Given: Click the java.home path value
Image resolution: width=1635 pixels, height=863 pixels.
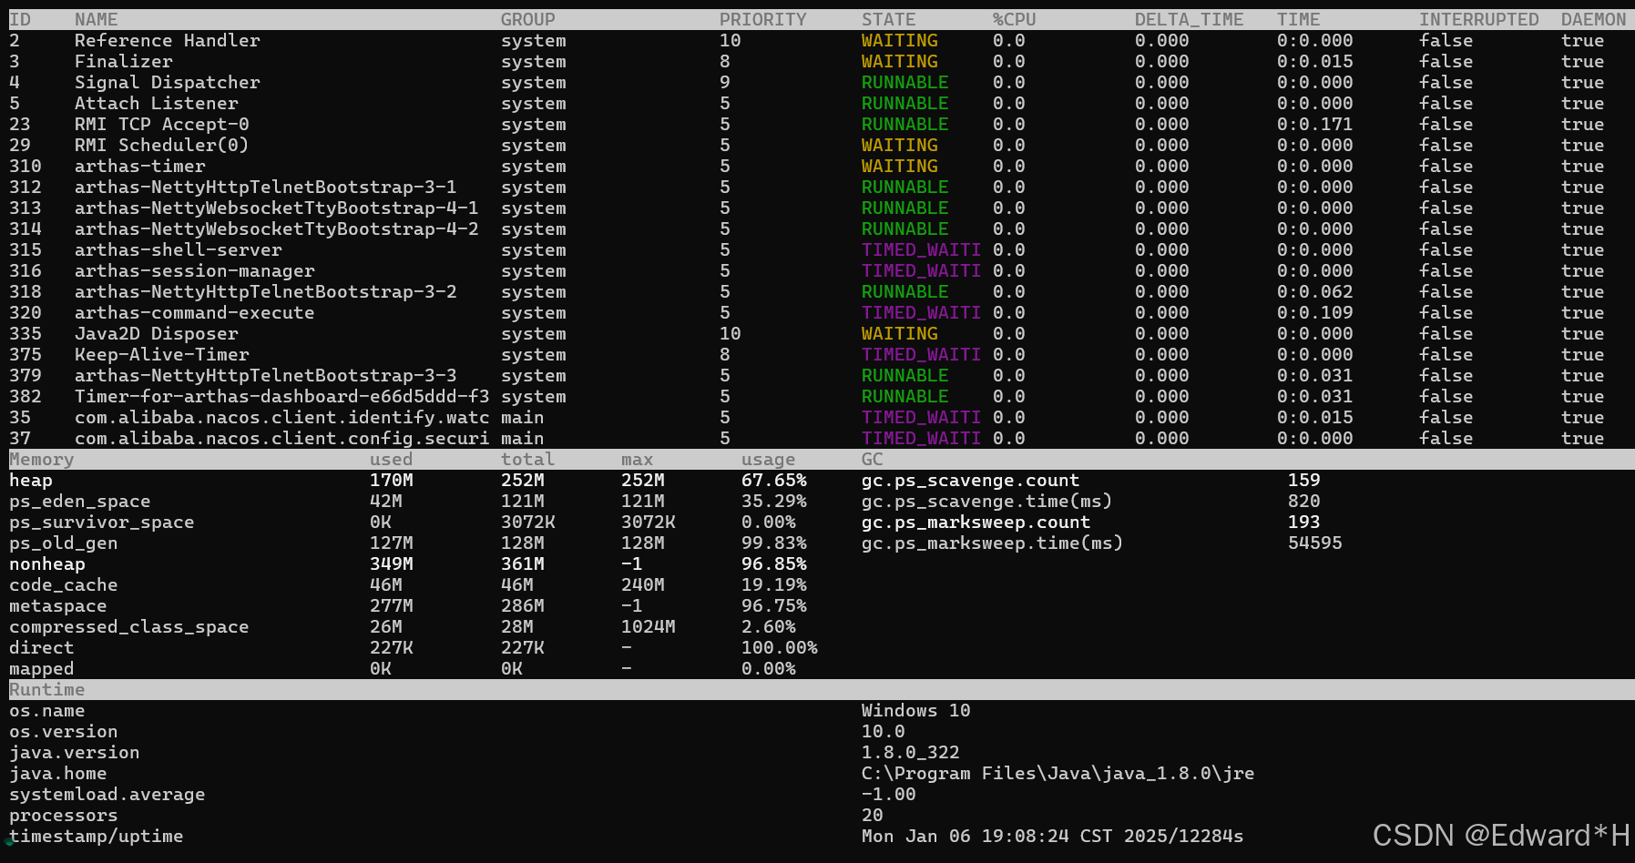Looking at the screenshot, I should point(1058,773).
